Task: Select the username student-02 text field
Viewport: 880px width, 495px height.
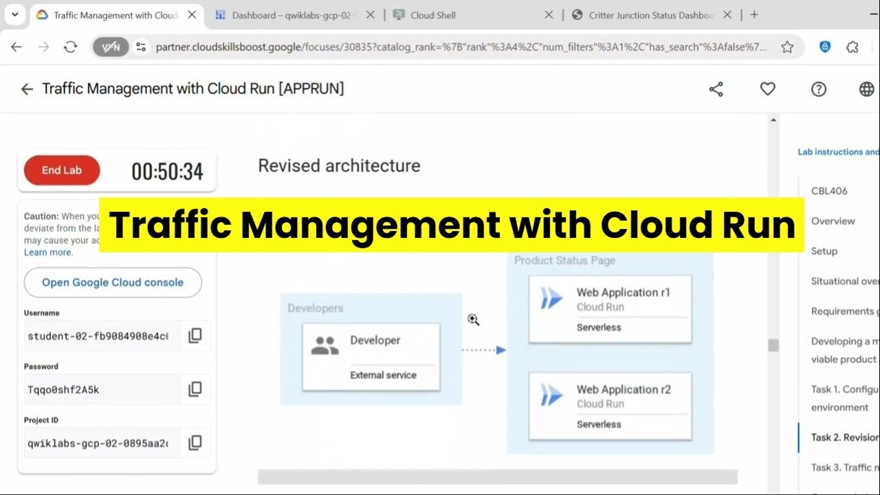Action: (102, 336)
